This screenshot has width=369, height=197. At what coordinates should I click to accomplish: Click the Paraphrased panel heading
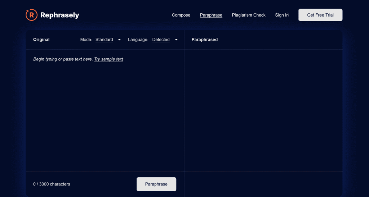(x=205, y=40)
